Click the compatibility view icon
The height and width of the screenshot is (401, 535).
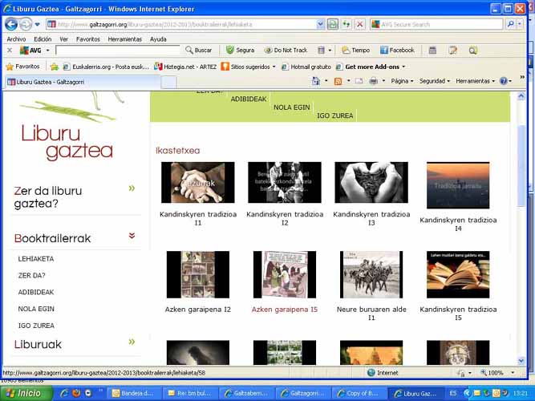[332, 24]
